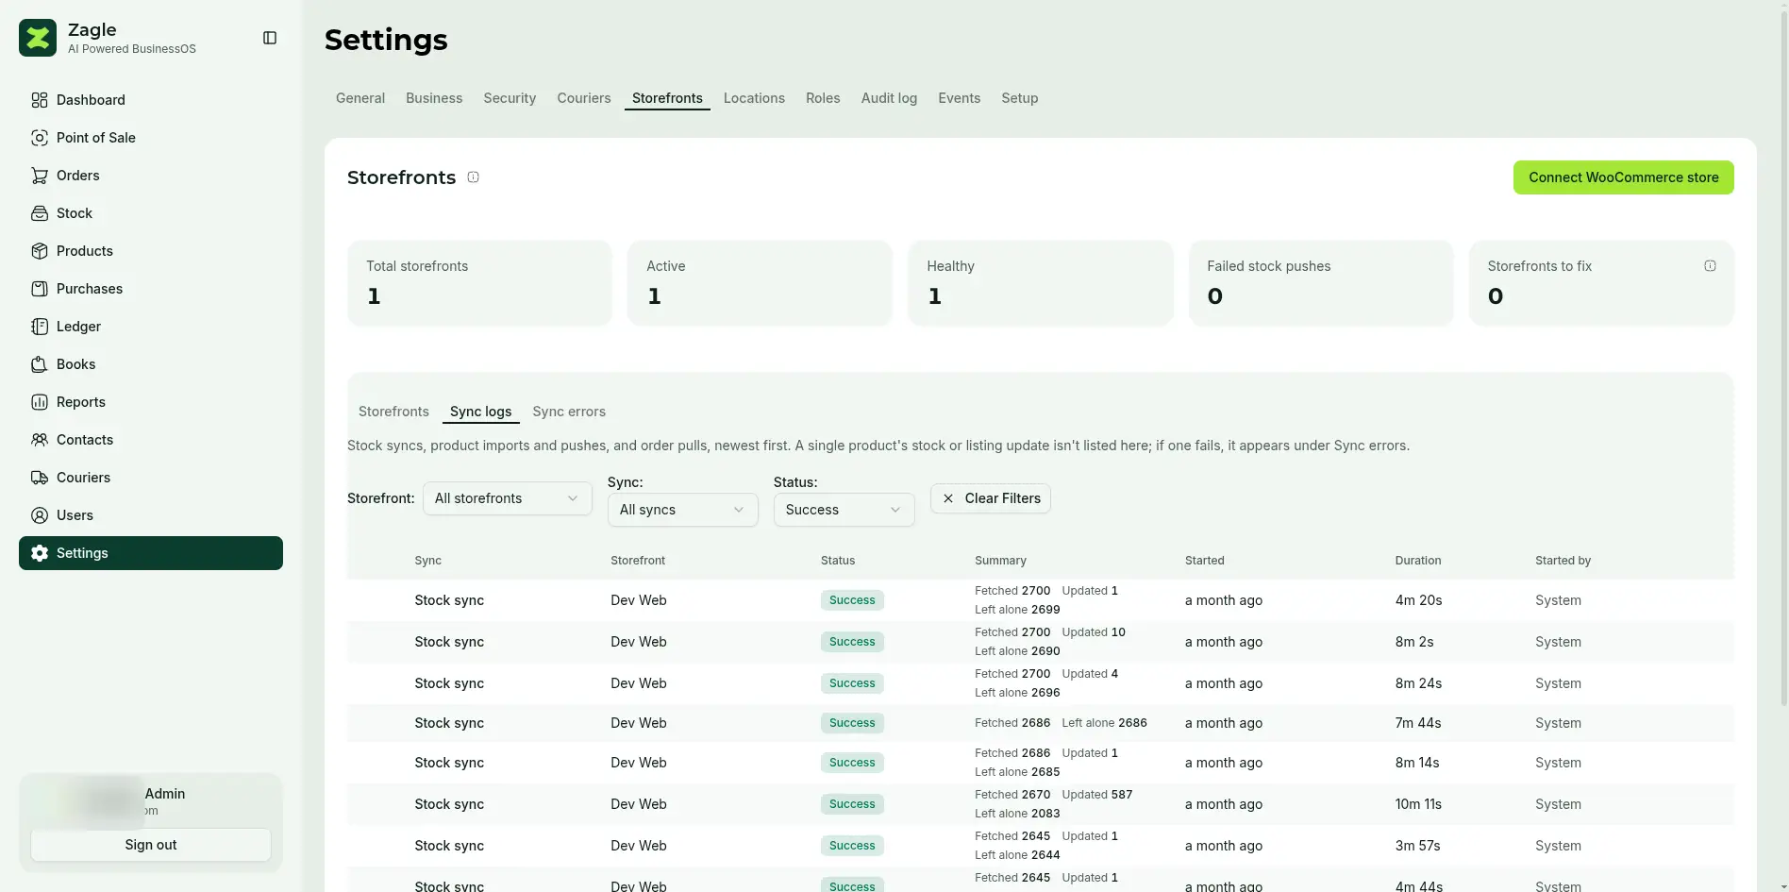The image size is (1789, 892).
Task: Click the Admin user name
Action: 165,794
